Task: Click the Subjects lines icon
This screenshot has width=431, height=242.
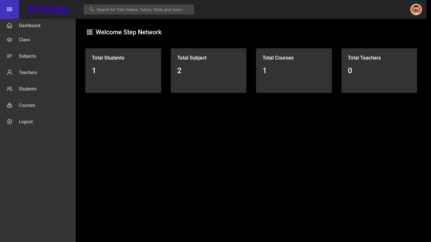Action: [9, 56]
